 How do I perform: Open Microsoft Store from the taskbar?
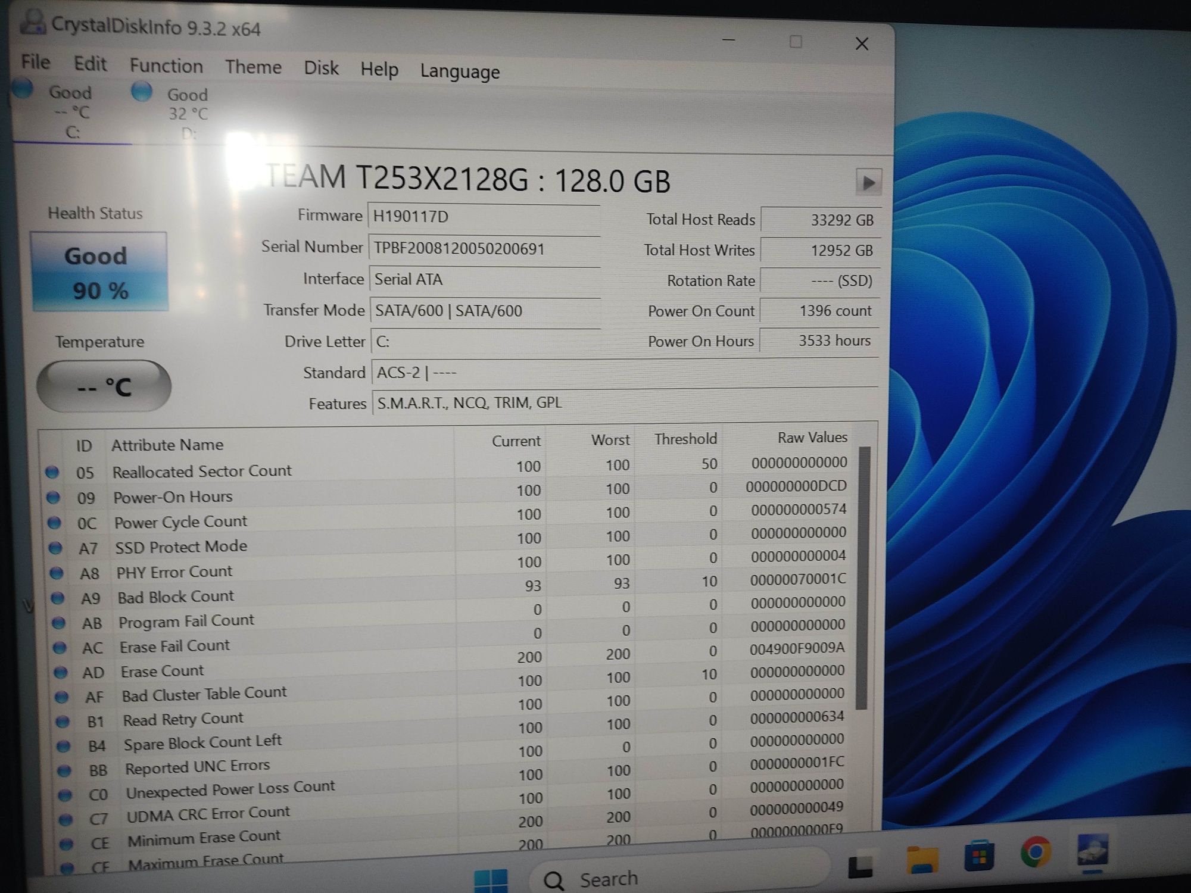(980, 855)
